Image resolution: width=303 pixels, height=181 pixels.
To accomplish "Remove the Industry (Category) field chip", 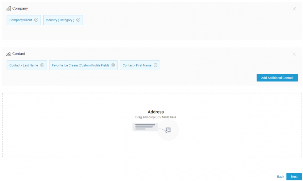I will 78,20.
